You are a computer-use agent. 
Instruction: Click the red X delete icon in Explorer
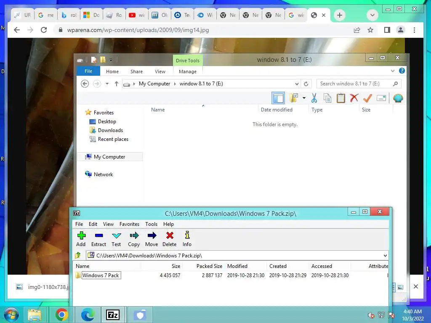coord(354,98)
